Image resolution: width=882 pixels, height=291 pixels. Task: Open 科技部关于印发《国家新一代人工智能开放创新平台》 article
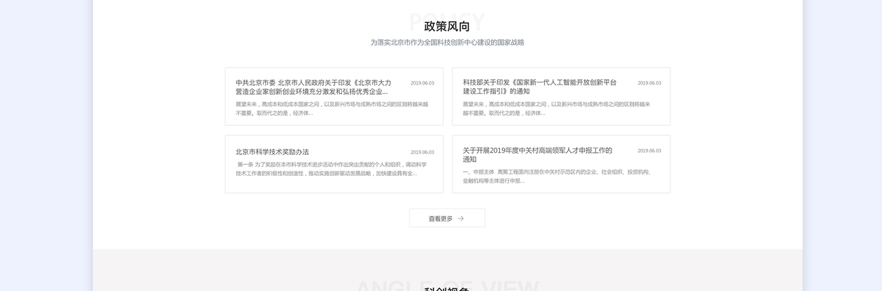(x=539, y=83)
